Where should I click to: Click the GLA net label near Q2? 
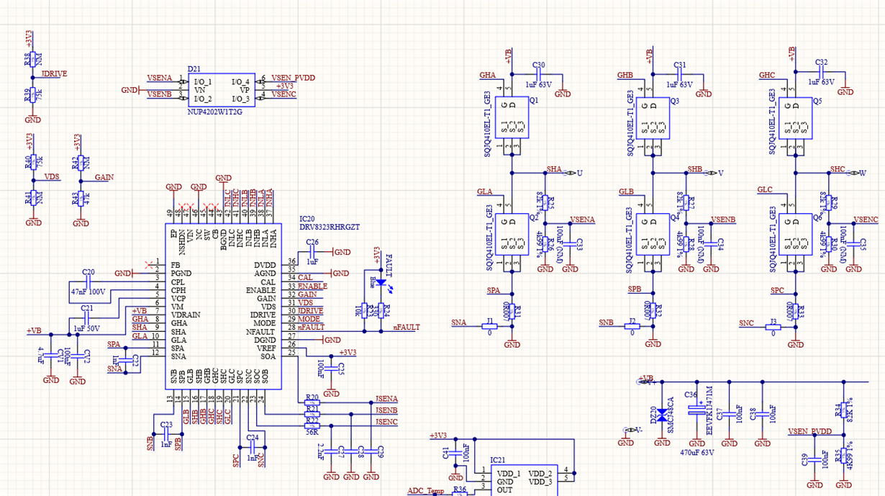point(485,192)
